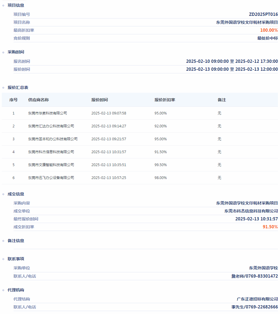Click the 98.00% discount rate cell
Viewport: 280px width, 314px height.
(x=161, y=178)
